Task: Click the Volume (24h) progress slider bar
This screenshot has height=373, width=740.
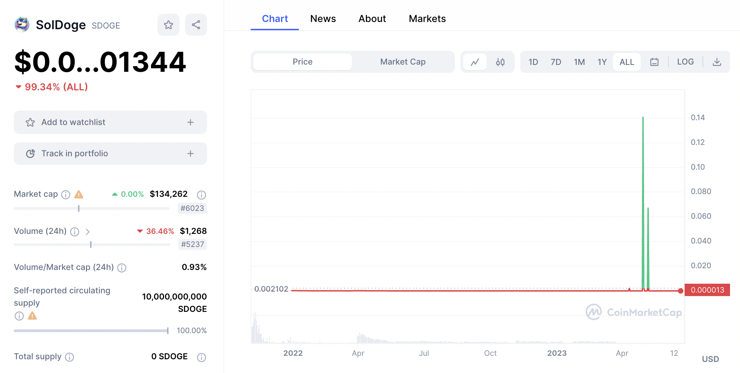Action: [92, 245]
